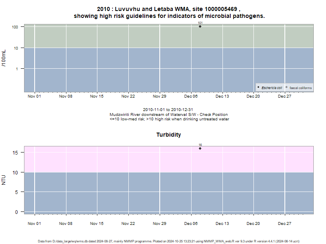Click the 'faecal coliforms' legend label

click(x=301, y=88)
